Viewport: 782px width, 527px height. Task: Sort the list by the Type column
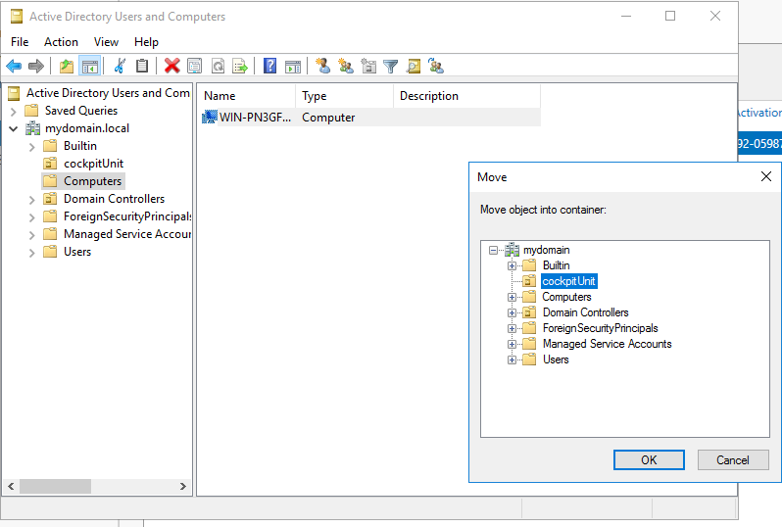tap(344, 96)
